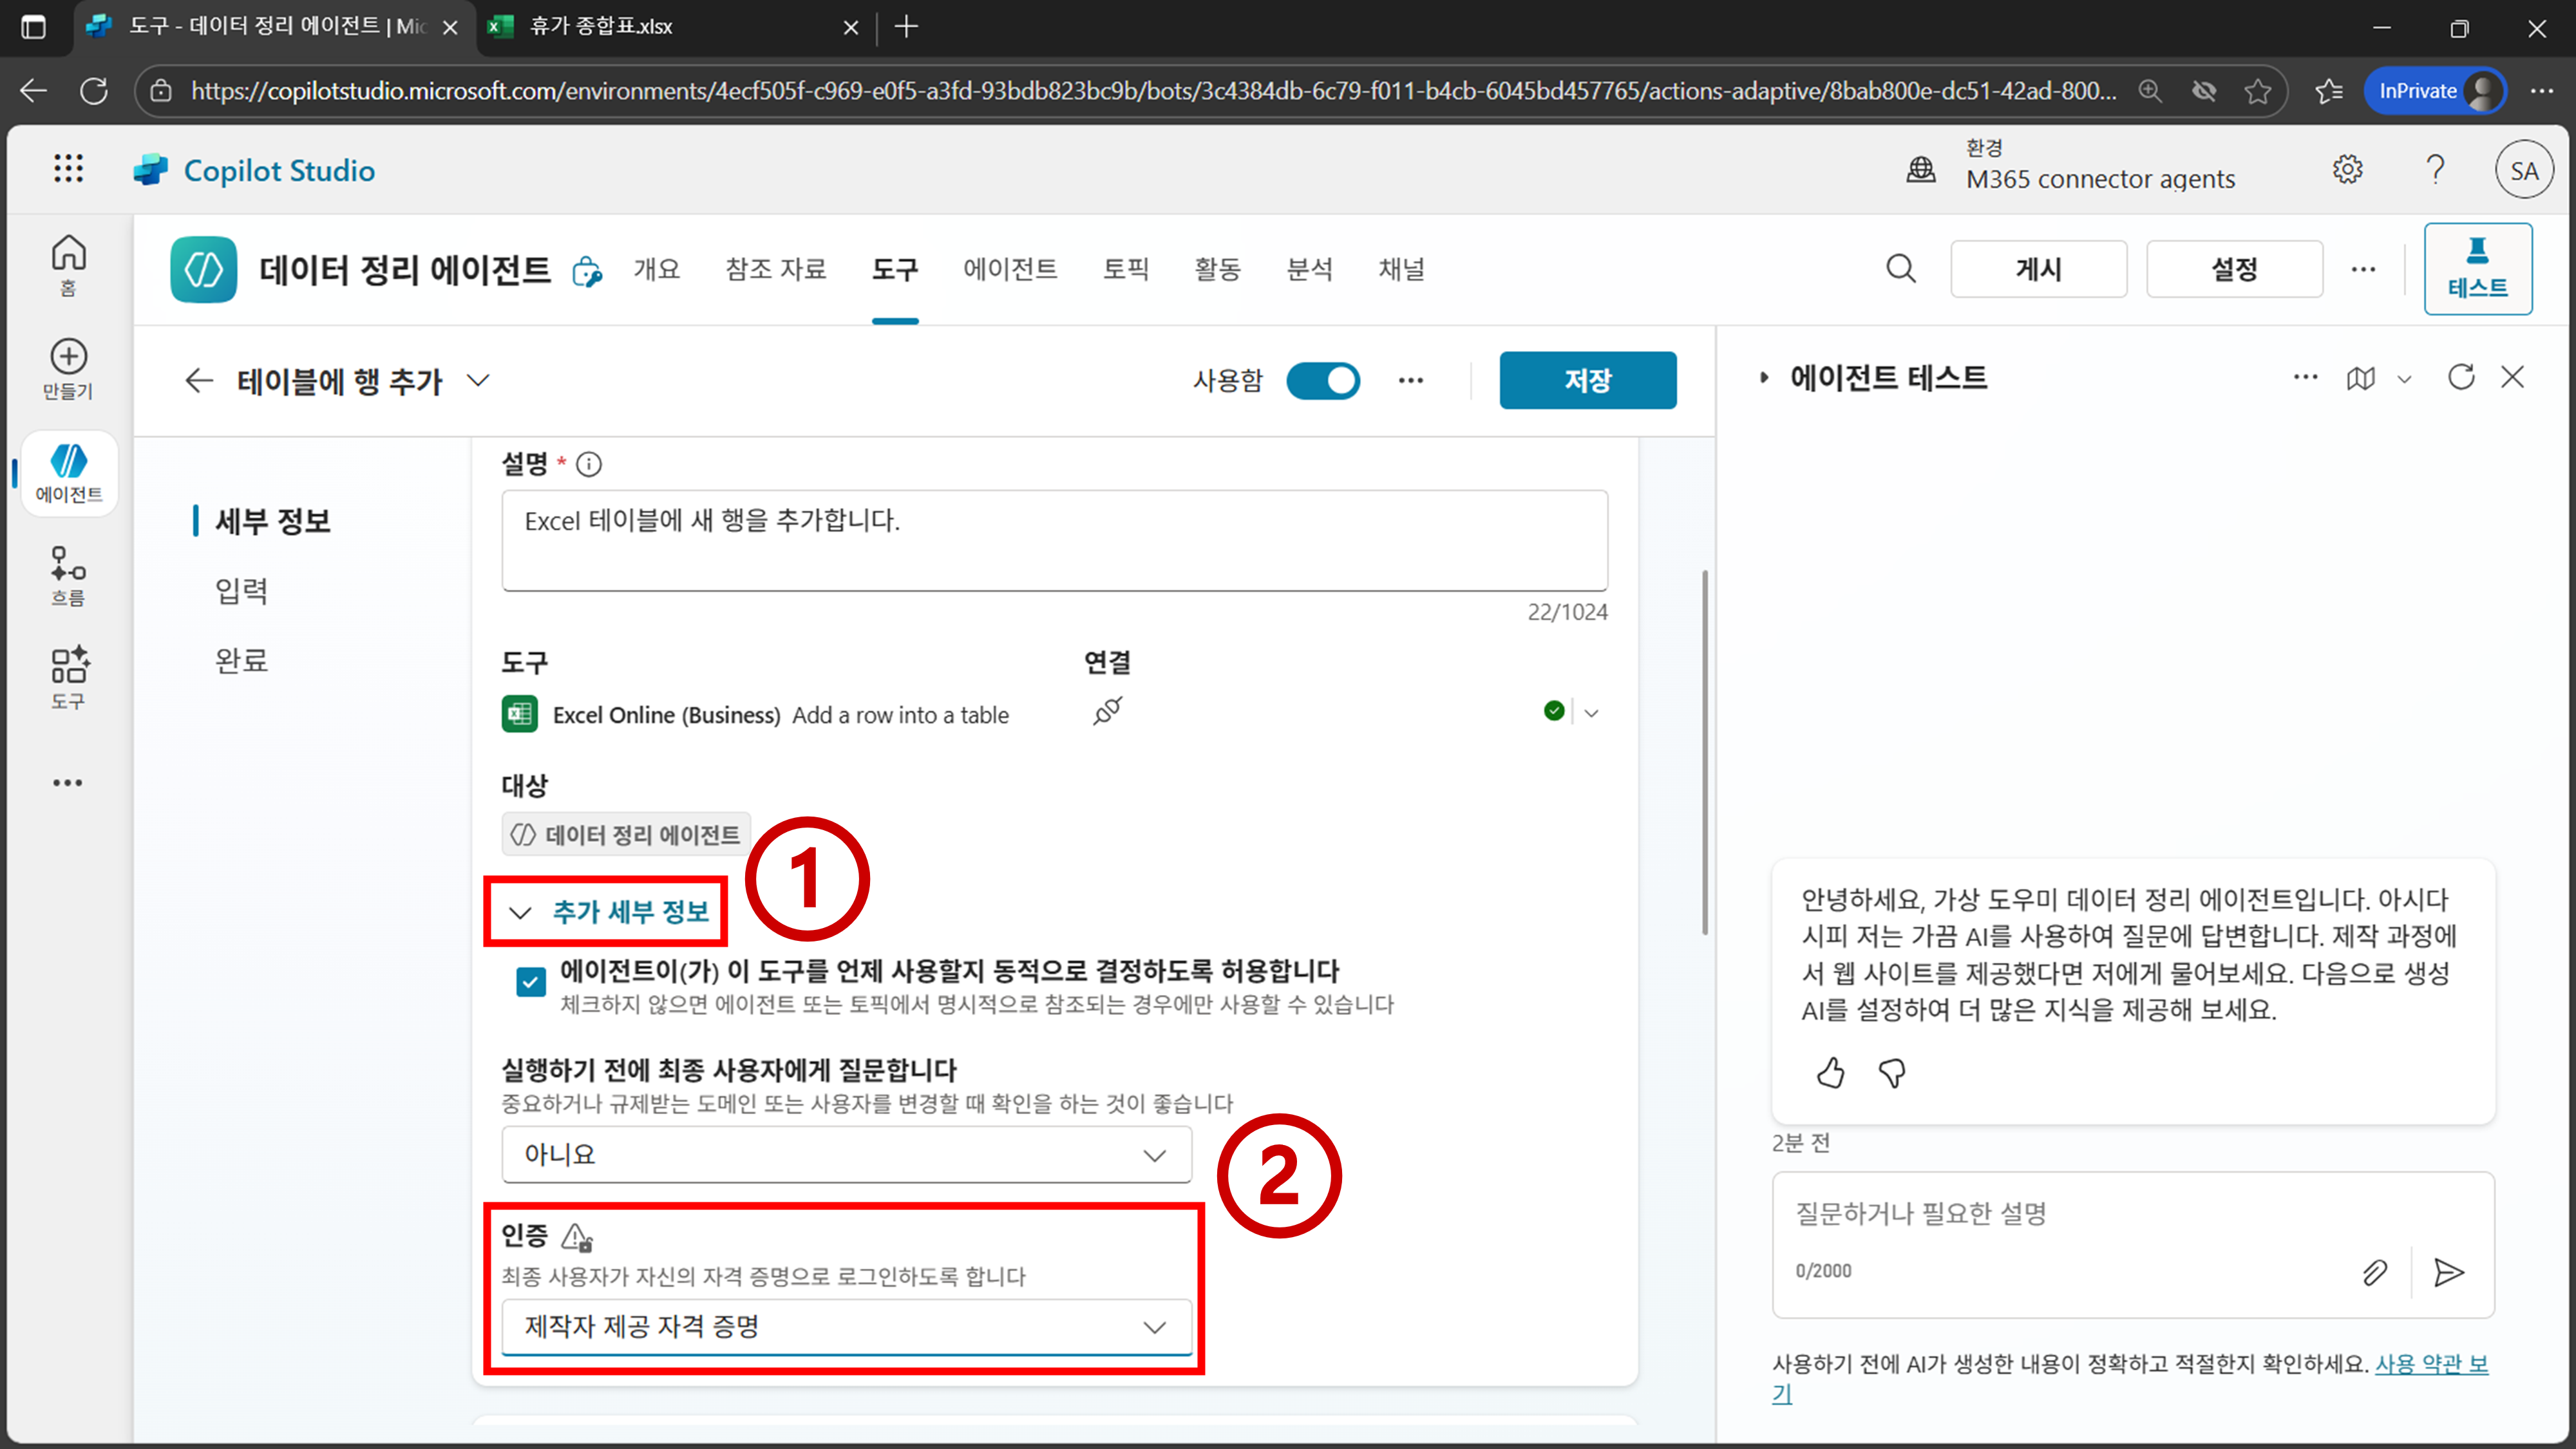This screenshot has width=2576, height=1449.
Task: Open the 인증 credentials dropdown
Action: 846,1327
